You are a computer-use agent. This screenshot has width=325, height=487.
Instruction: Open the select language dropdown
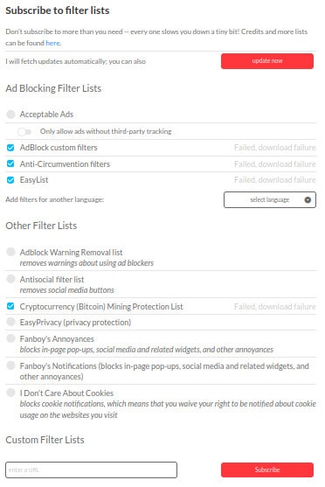269,199
